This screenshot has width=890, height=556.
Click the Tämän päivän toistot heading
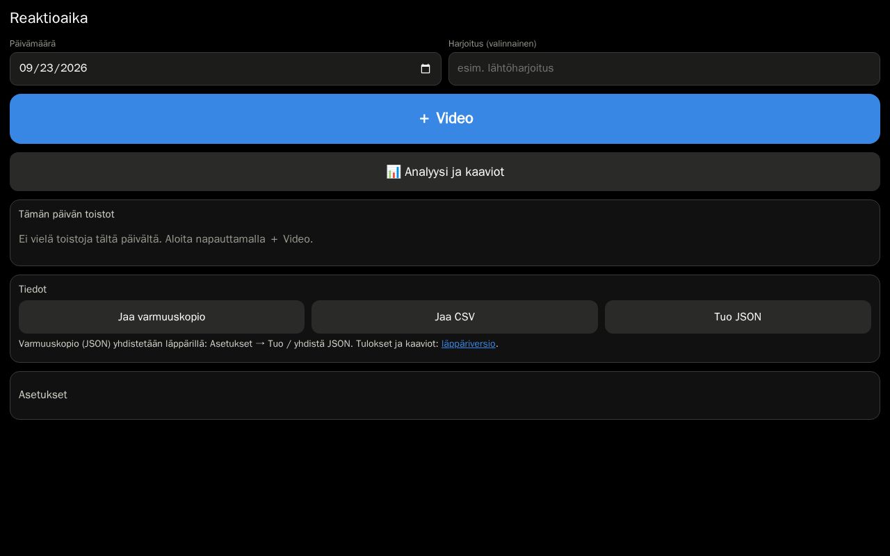67,214
